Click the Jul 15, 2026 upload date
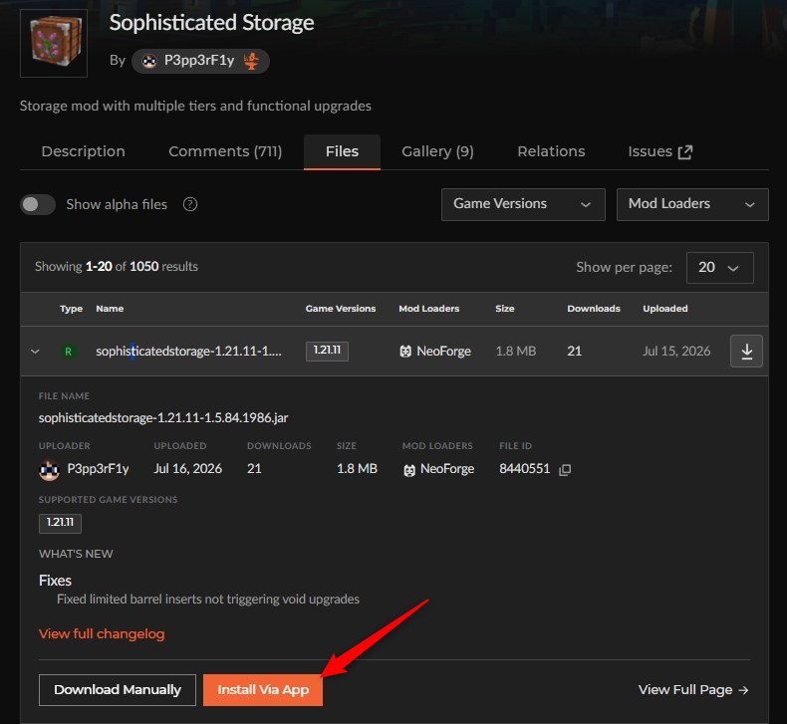This screenshot has width=787, height=724. [676, 352]
